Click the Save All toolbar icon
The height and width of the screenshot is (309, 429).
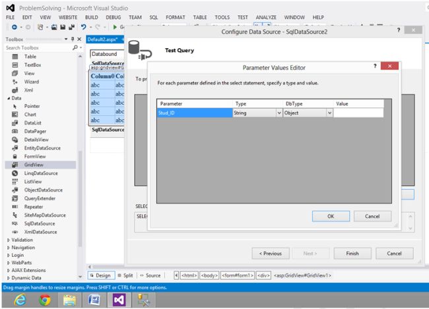point(72,27)
